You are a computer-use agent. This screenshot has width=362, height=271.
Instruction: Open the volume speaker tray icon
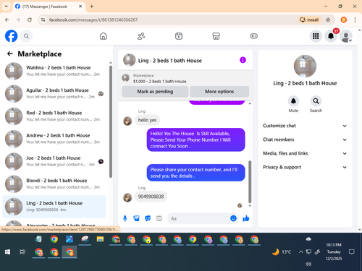(308, 264)
